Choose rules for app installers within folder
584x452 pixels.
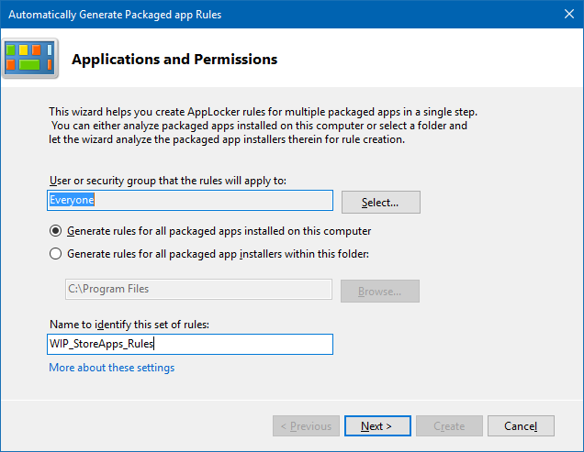click(x=56, y=254)
